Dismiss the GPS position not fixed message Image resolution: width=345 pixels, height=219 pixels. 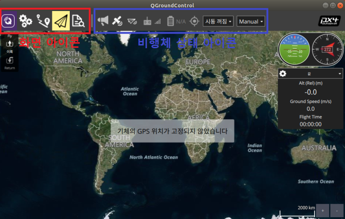coord(172,131)
